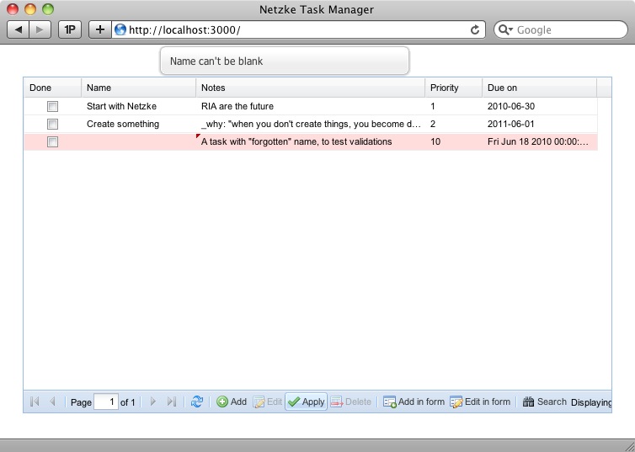Open the Search binoculars button

click(x=544, y=401)
